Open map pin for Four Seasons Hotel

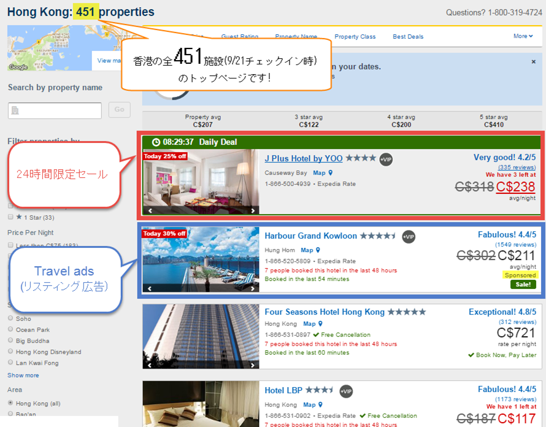(x=320, y=323)
